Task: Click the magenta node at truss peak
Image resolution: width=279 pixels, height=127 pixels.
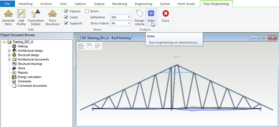Action: click(178, 66)
